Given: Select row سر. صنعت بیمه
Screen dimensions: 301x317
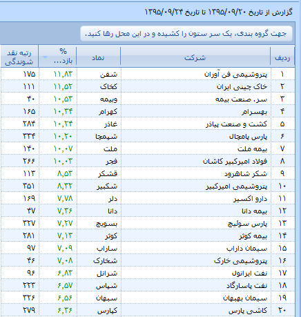Looking at the screenshot, I should [x=148, y=99].
